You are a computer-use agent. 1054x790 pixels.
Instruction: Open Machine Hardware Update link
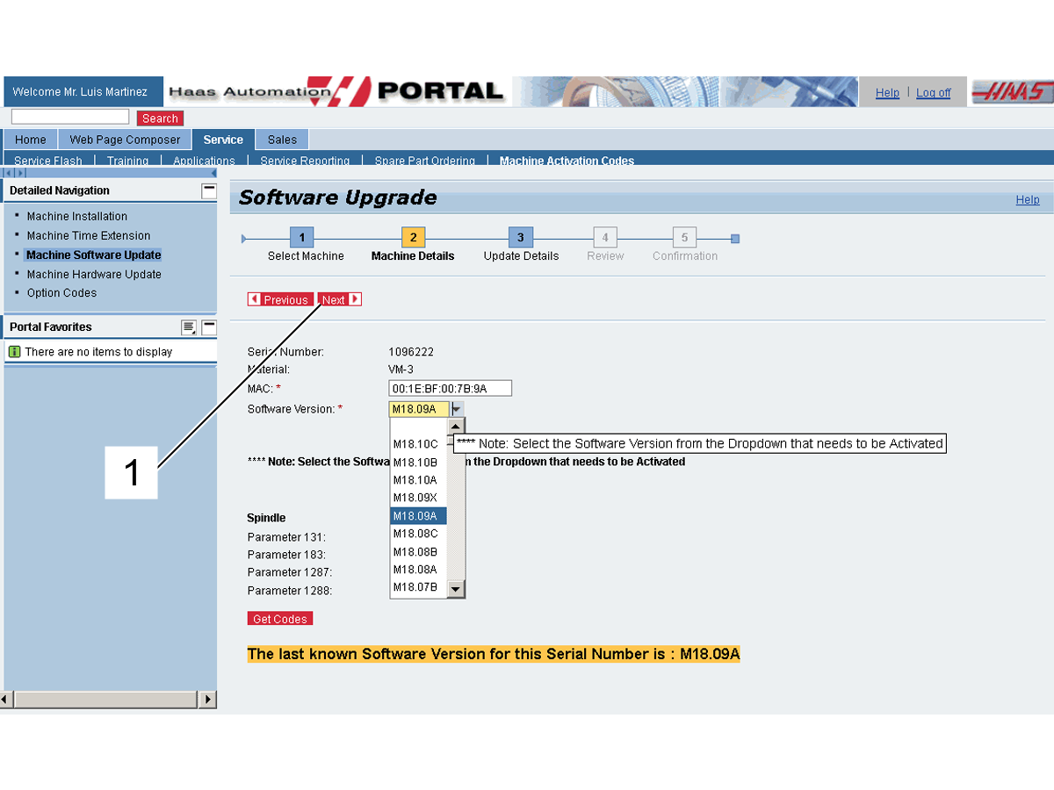(94, 275)
